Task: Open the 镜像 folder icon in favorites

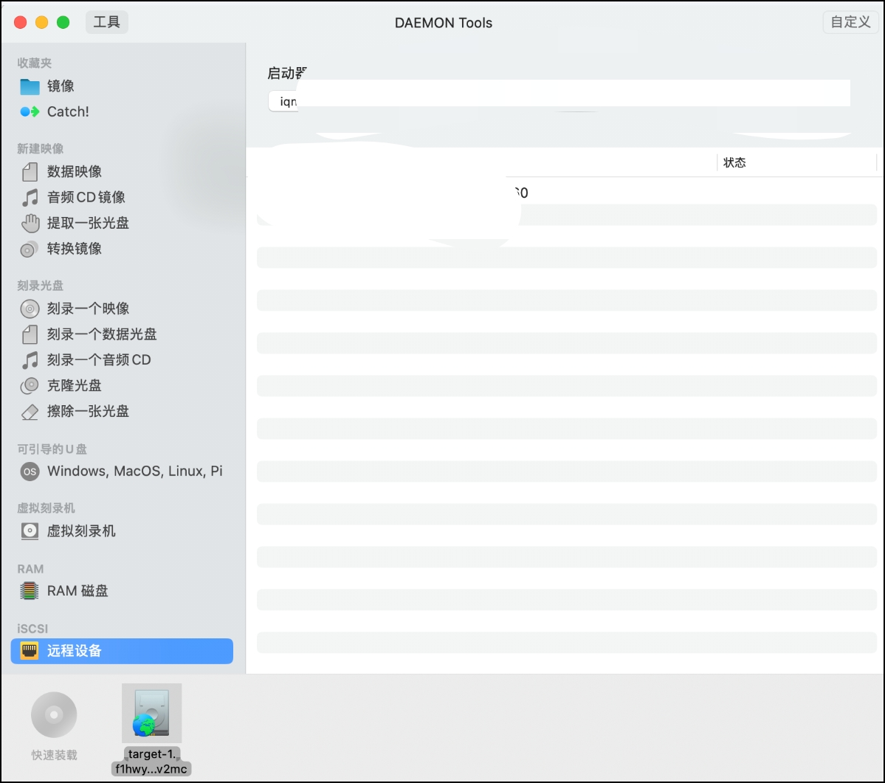Action: pyautogui.click(x=30, y=86)
